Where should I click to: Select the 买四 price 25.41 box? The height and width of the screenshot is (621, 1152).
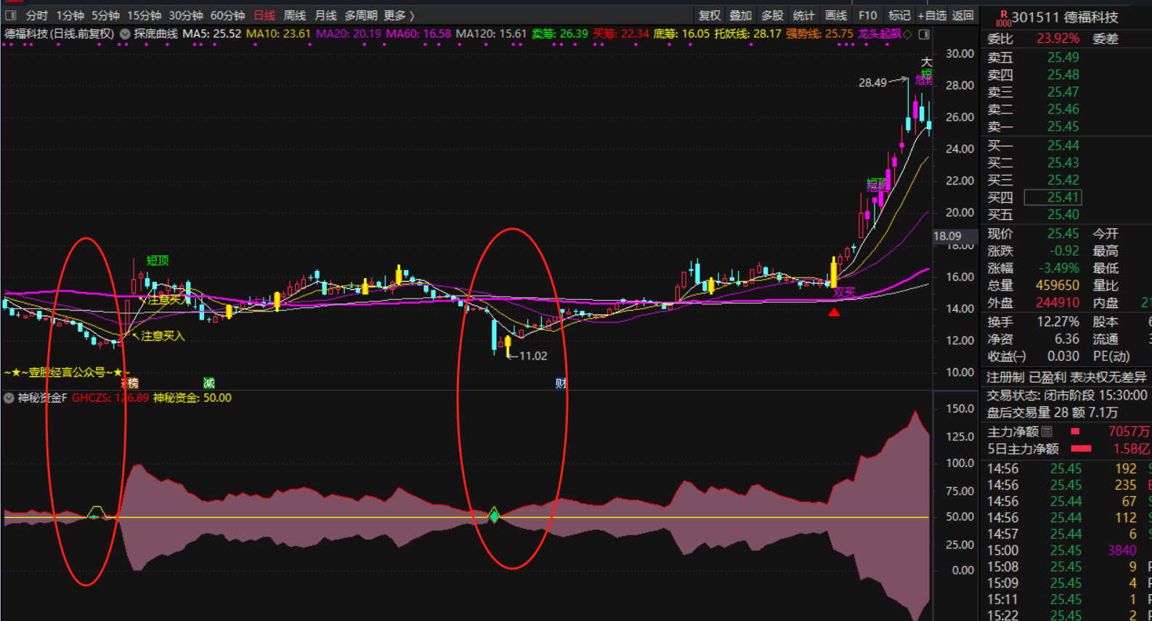pyautogui.click(x=1052, y=197)
